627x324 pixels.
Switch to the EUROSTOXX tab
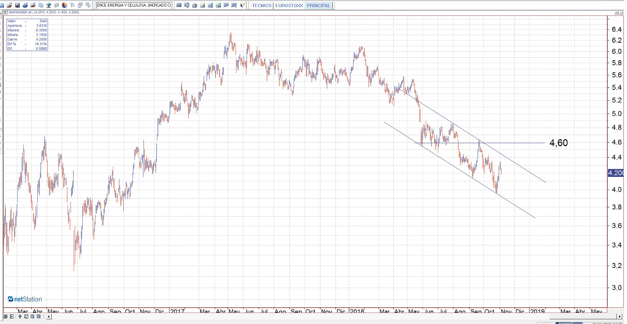click(x=289, y=6)
